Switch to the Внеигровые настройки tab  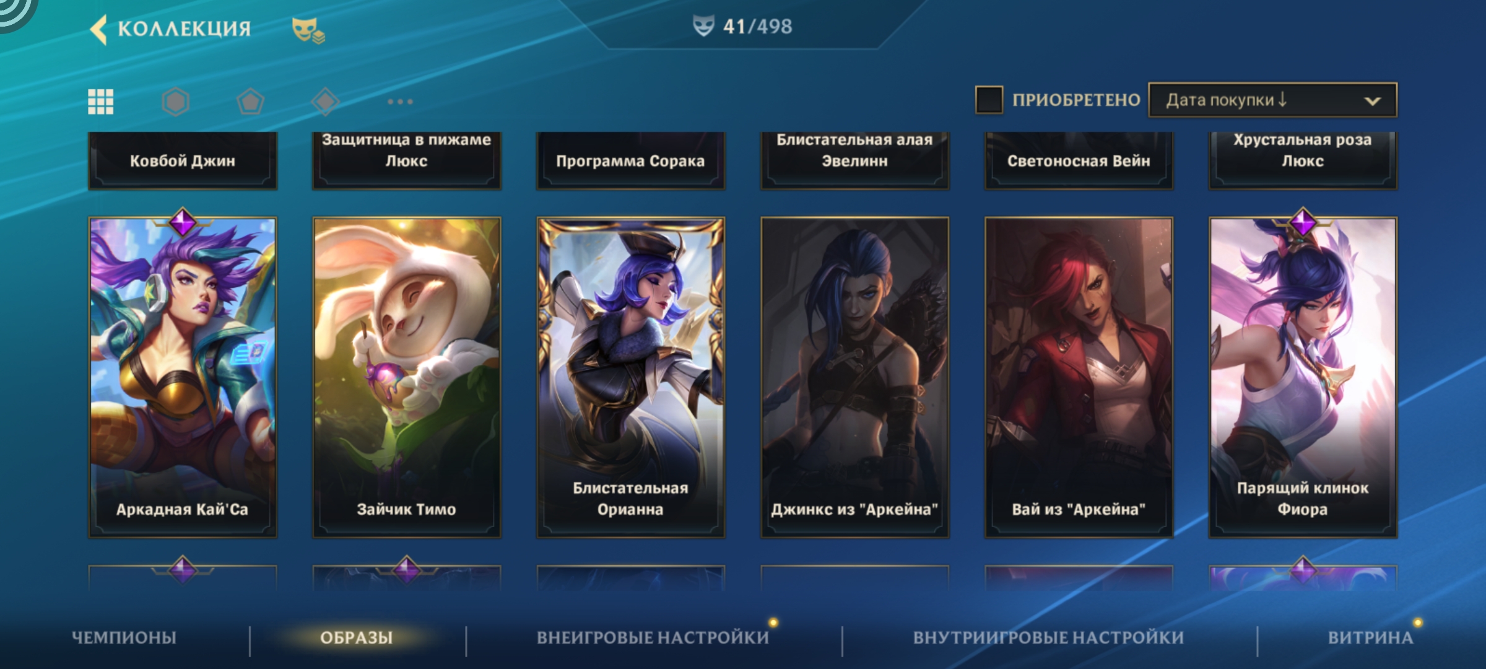tap(653, 637)
